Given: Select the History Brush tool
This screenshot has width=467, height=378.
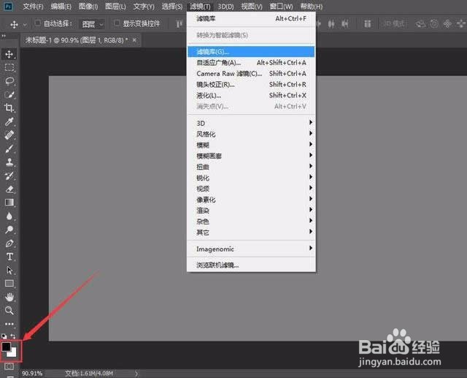Looking at the screenshot, I should (9, 175).
